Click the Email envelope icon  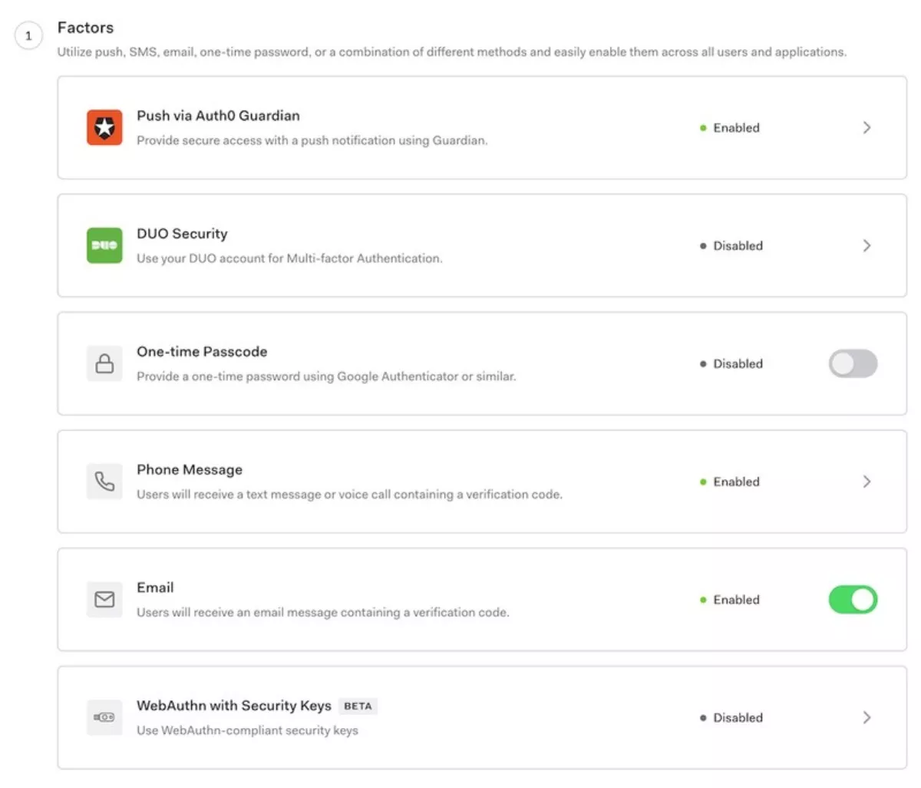coord(104,599)
